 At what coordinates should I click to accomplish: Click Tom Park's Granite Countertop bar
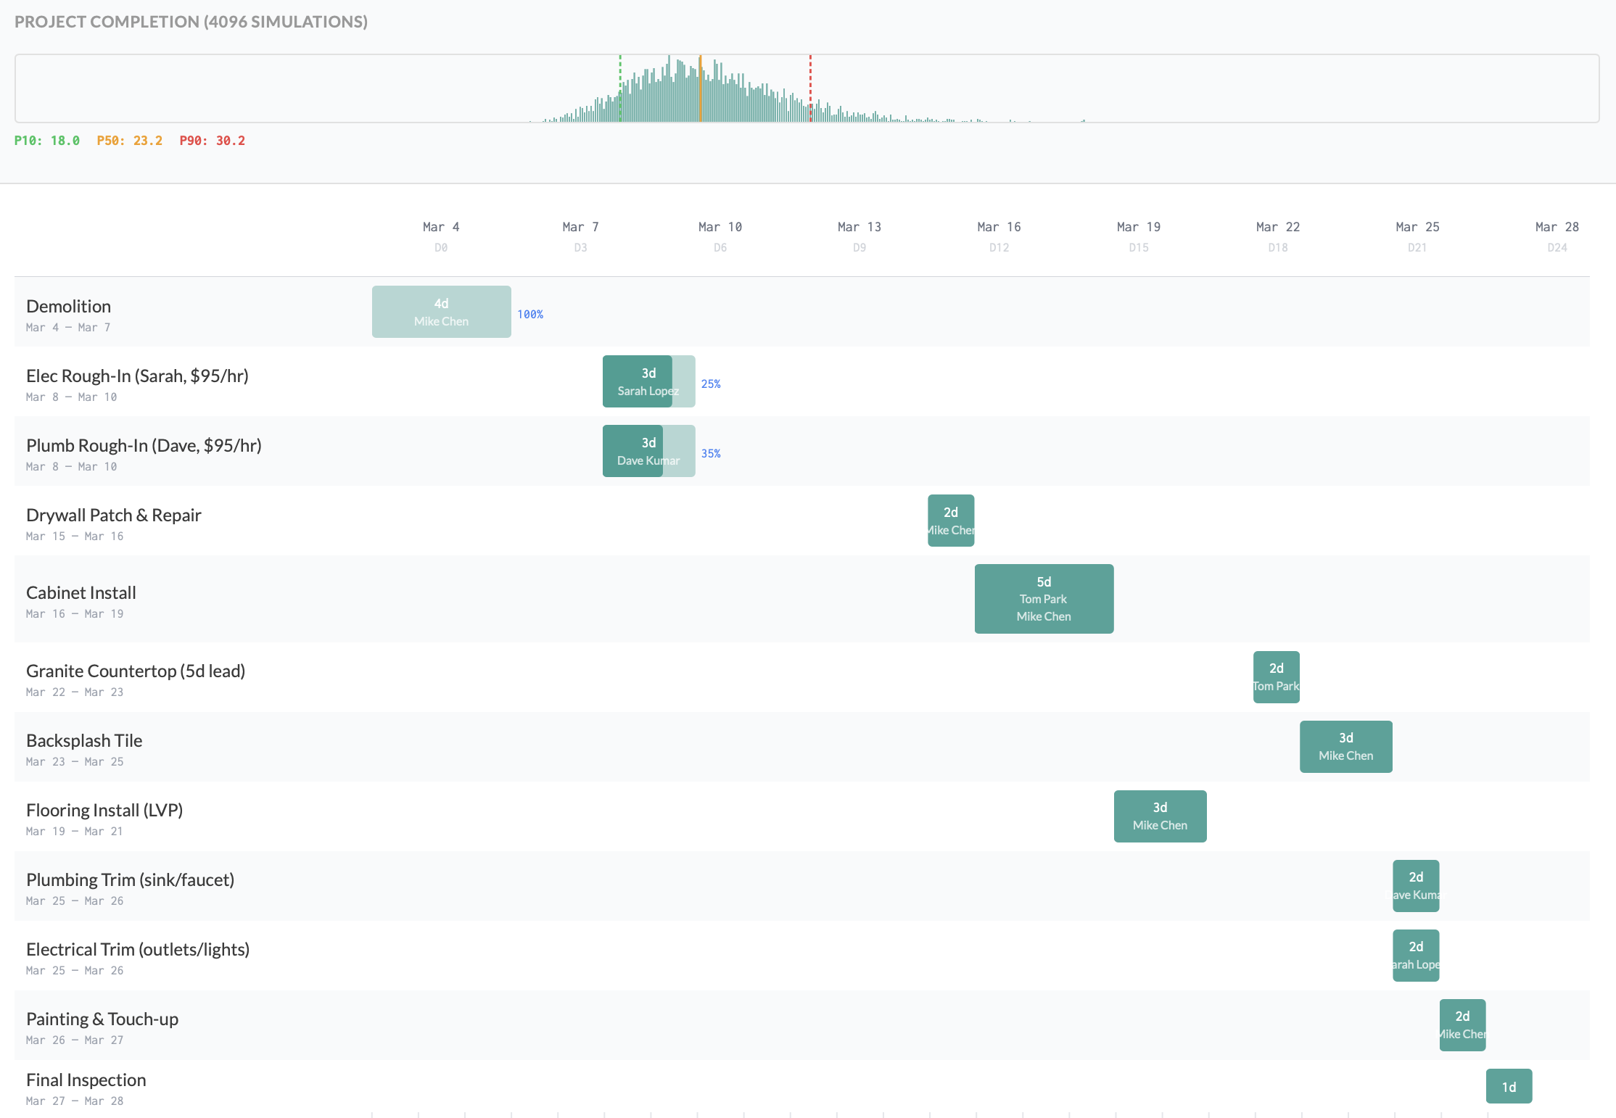pos(1276,676)
